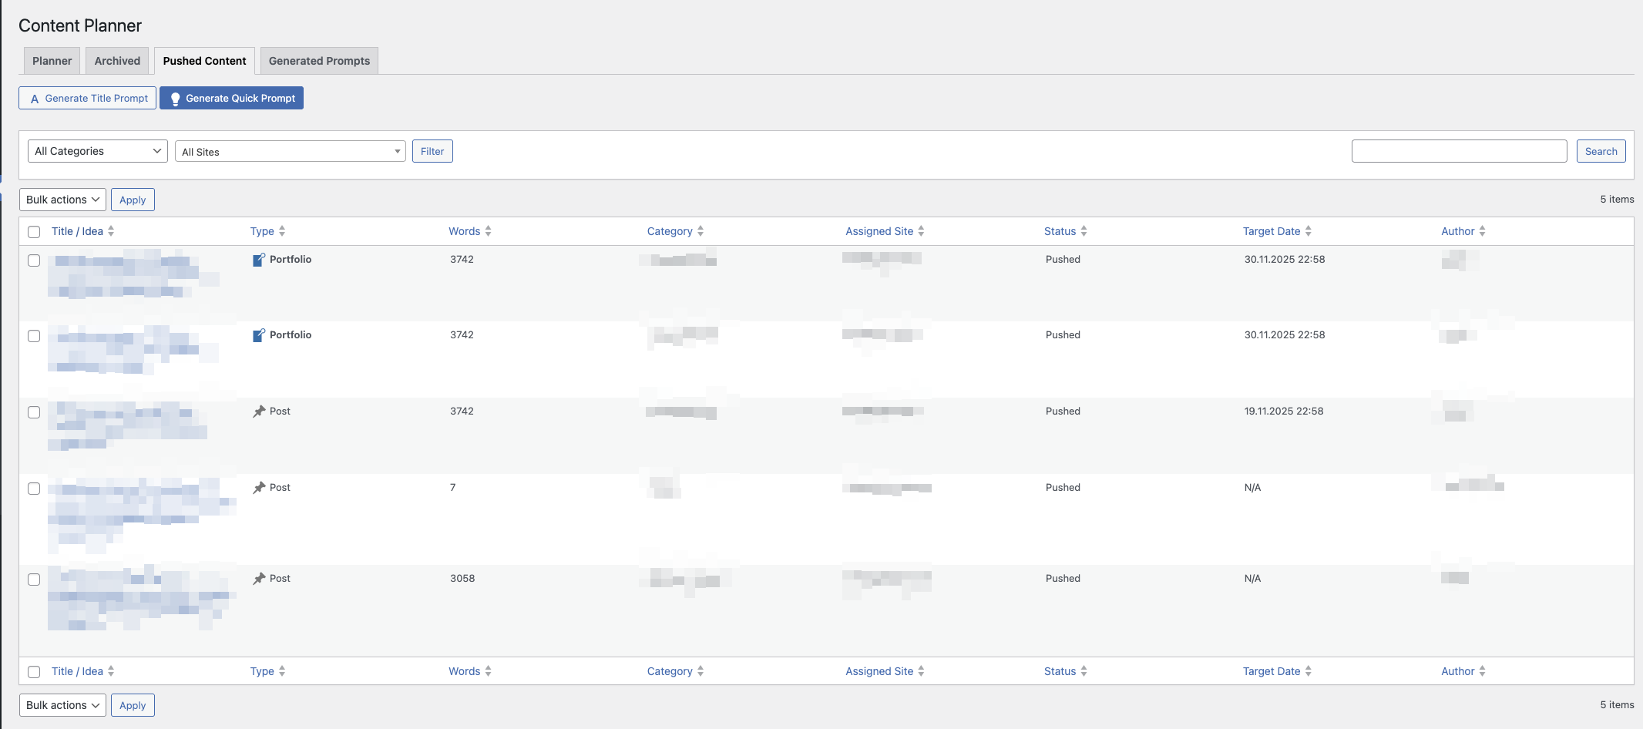This screenshot has width=1643, height=729.
Task: Click the Portfolio edit icon in first row
Action: pos(259,260)
